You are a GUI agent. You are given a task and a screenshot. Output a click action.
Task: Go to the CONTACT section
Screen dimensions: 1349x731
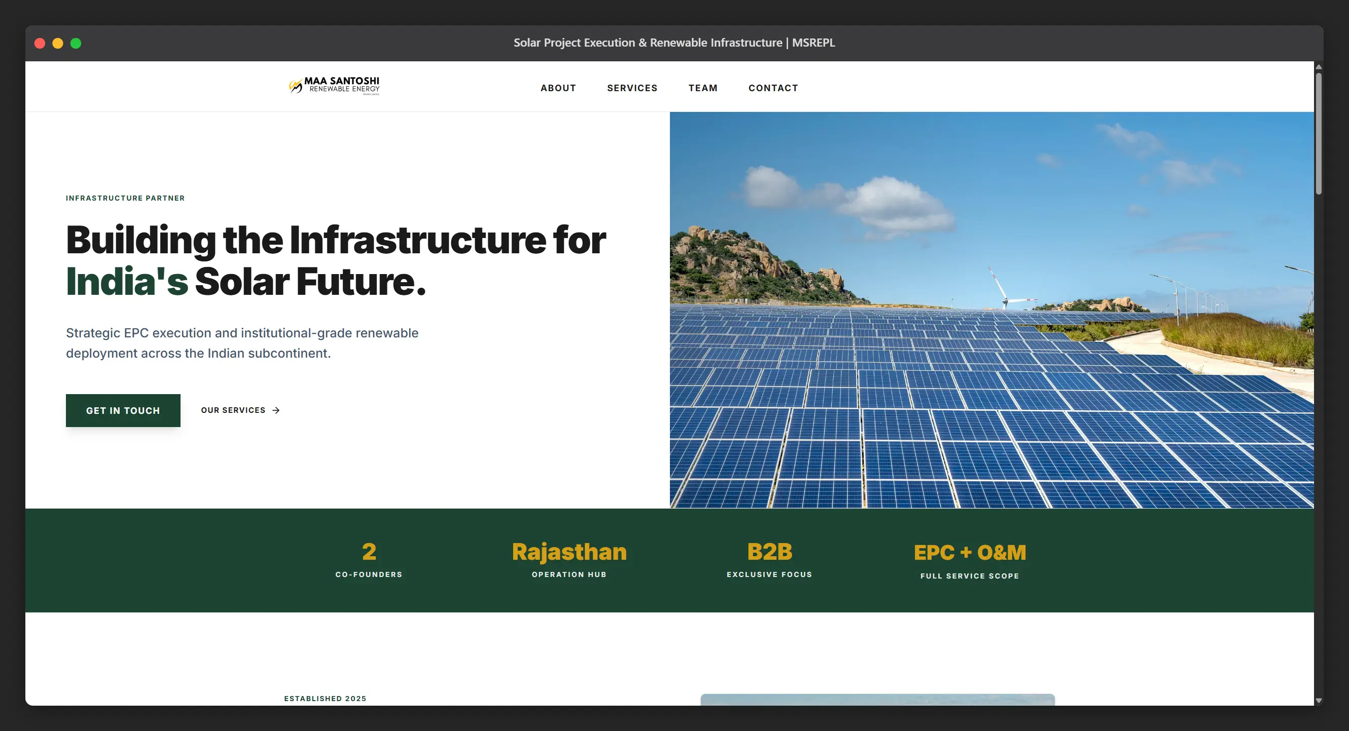(773, 88)
